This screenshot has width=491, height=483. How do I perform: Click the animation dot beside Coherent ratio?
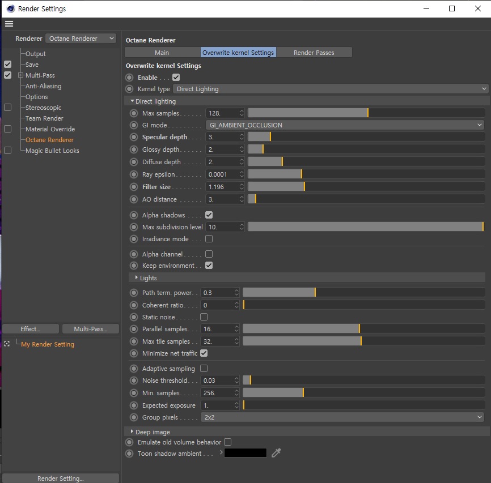[134, 305]
